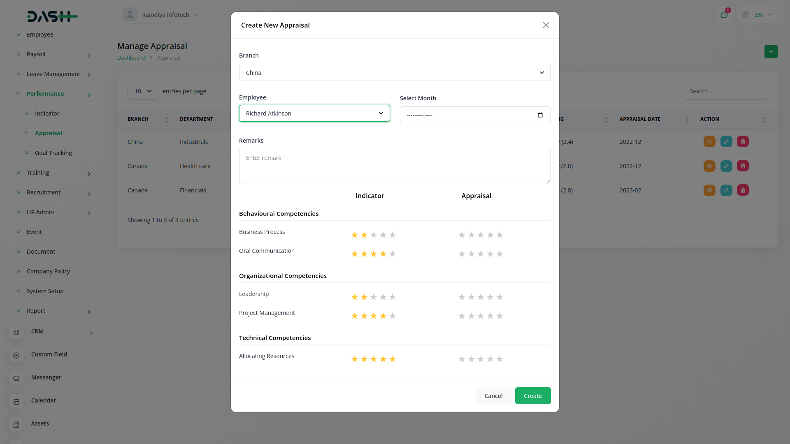This screenshot has width=790, height=444.
Task: Click the Remarks text area
Action: pyautogui.click(x=395, y=166)
